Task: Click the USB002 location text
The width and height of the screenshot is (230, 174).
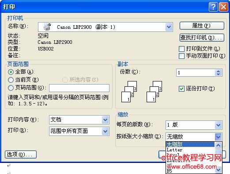Action: (46, 49)
